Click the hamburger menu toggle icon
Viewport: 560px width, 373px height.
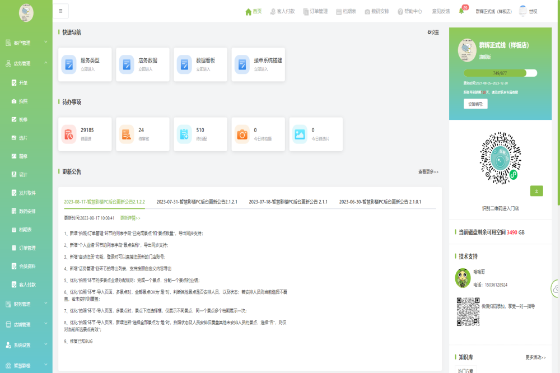(x=60, y=11)
